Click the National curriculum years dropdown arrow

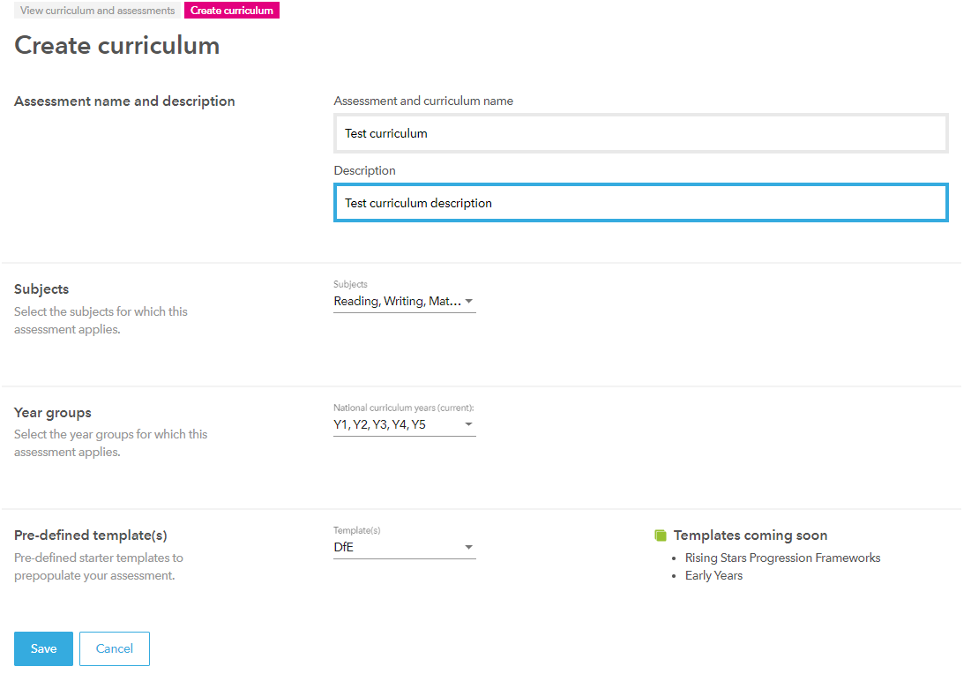coord(468,424)
